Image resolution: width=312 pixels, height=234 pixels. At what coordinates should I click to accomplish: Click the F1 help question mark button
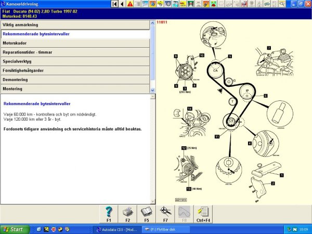[x=109, y=213]
